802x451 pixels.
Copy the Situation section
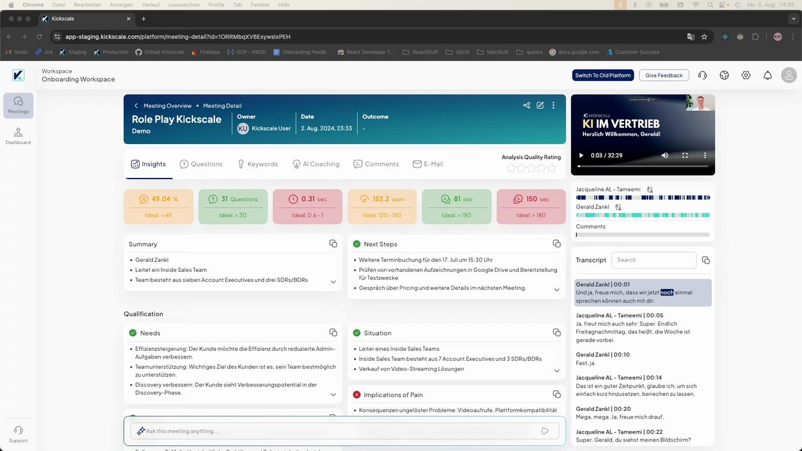coord(556,333)
